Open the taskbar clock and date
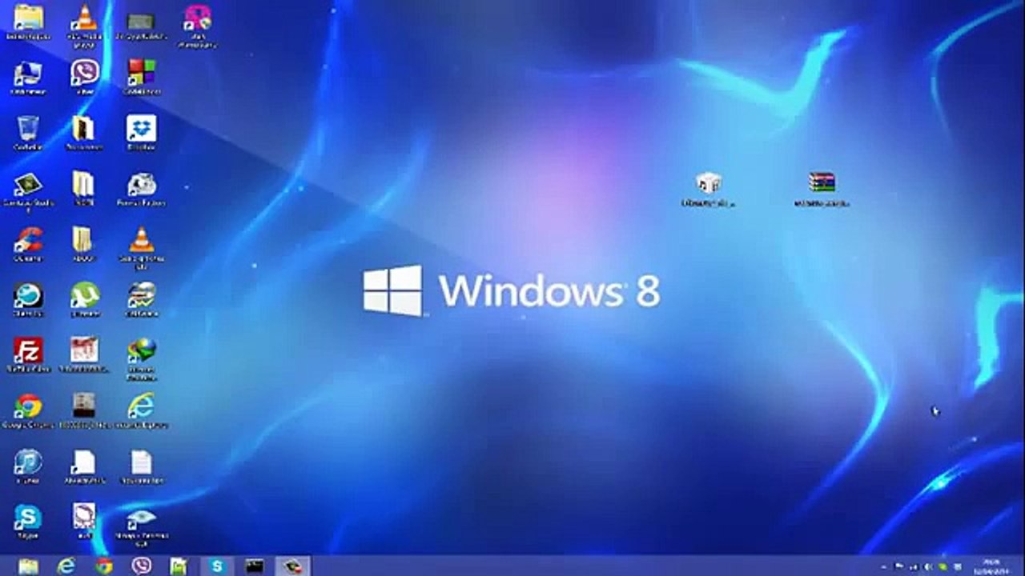The height and width of the screenshot is (576, 1025). (x=992, y=566)
